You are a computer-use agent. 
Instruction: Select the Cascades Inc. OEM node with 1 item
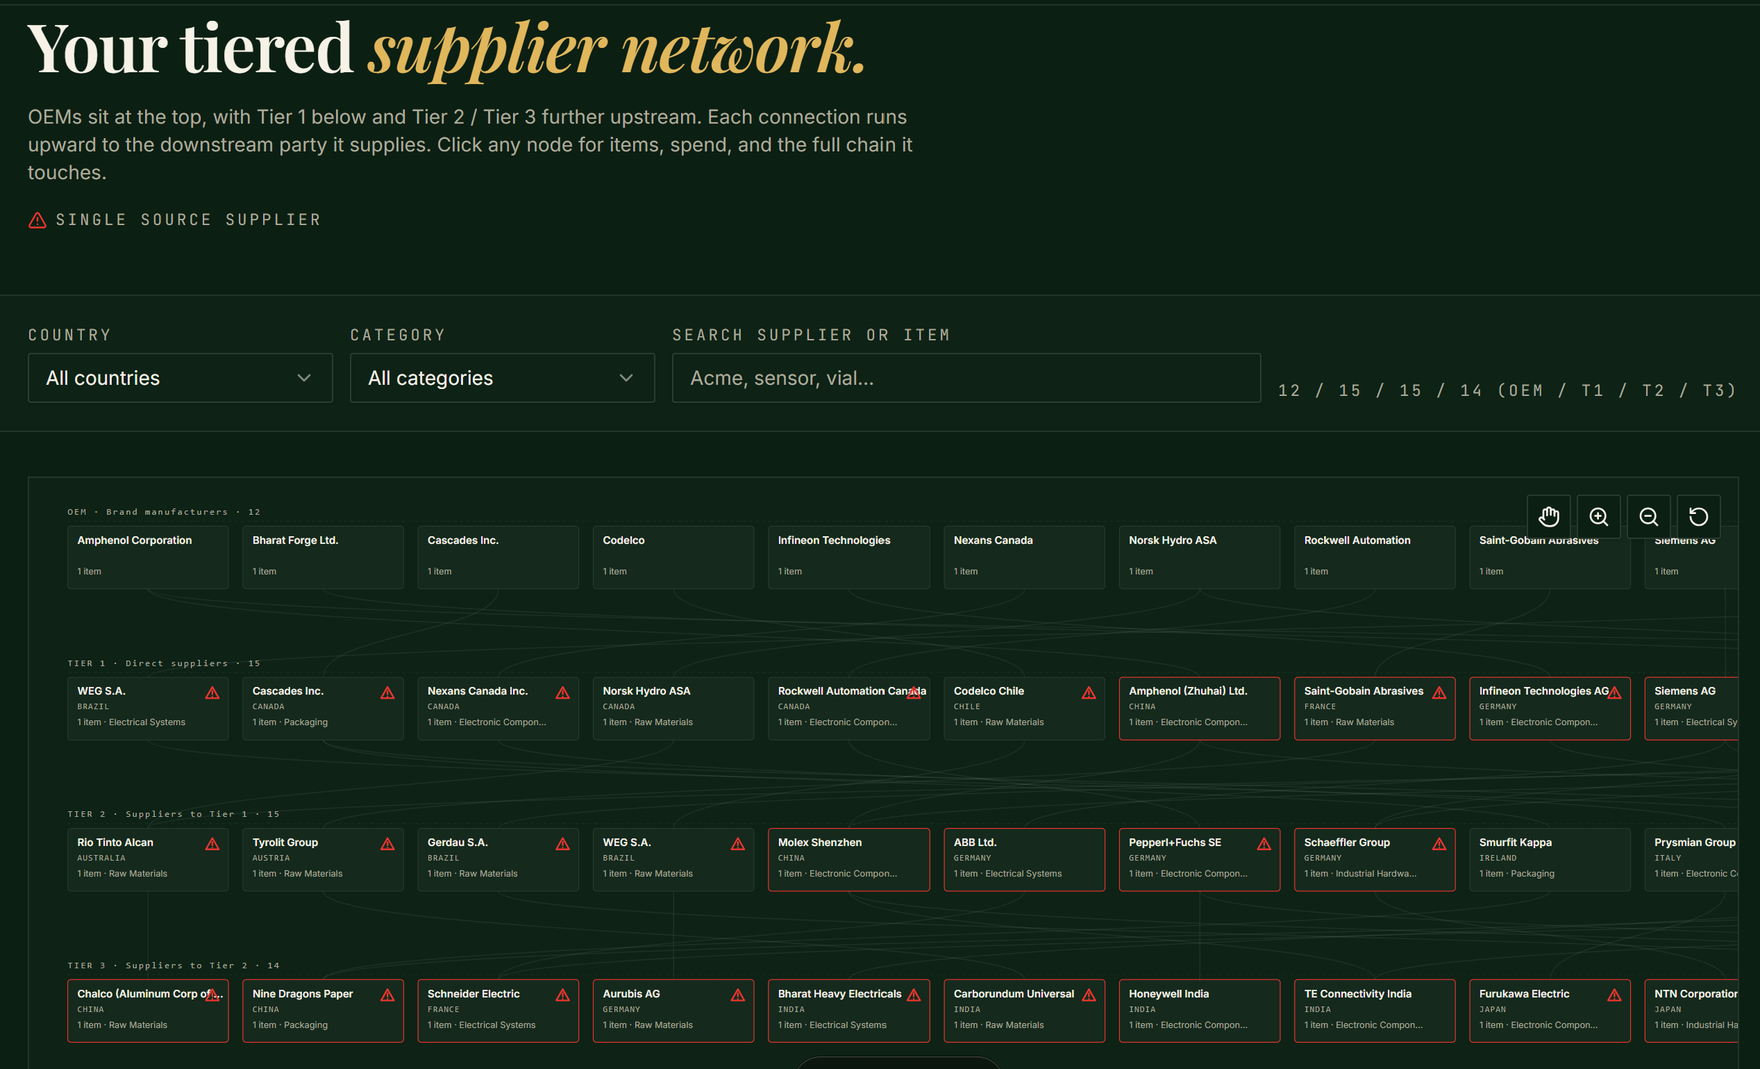(x=498, y=557)
